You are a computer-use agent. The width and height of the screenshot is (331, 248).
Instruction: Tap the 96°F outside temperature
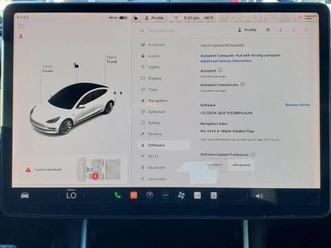[208, 18]
